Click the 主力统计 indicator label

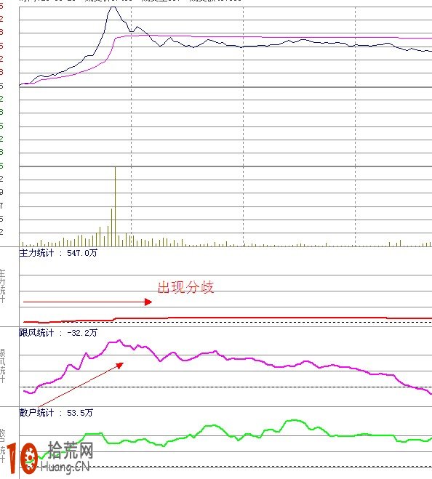(36, 253)
